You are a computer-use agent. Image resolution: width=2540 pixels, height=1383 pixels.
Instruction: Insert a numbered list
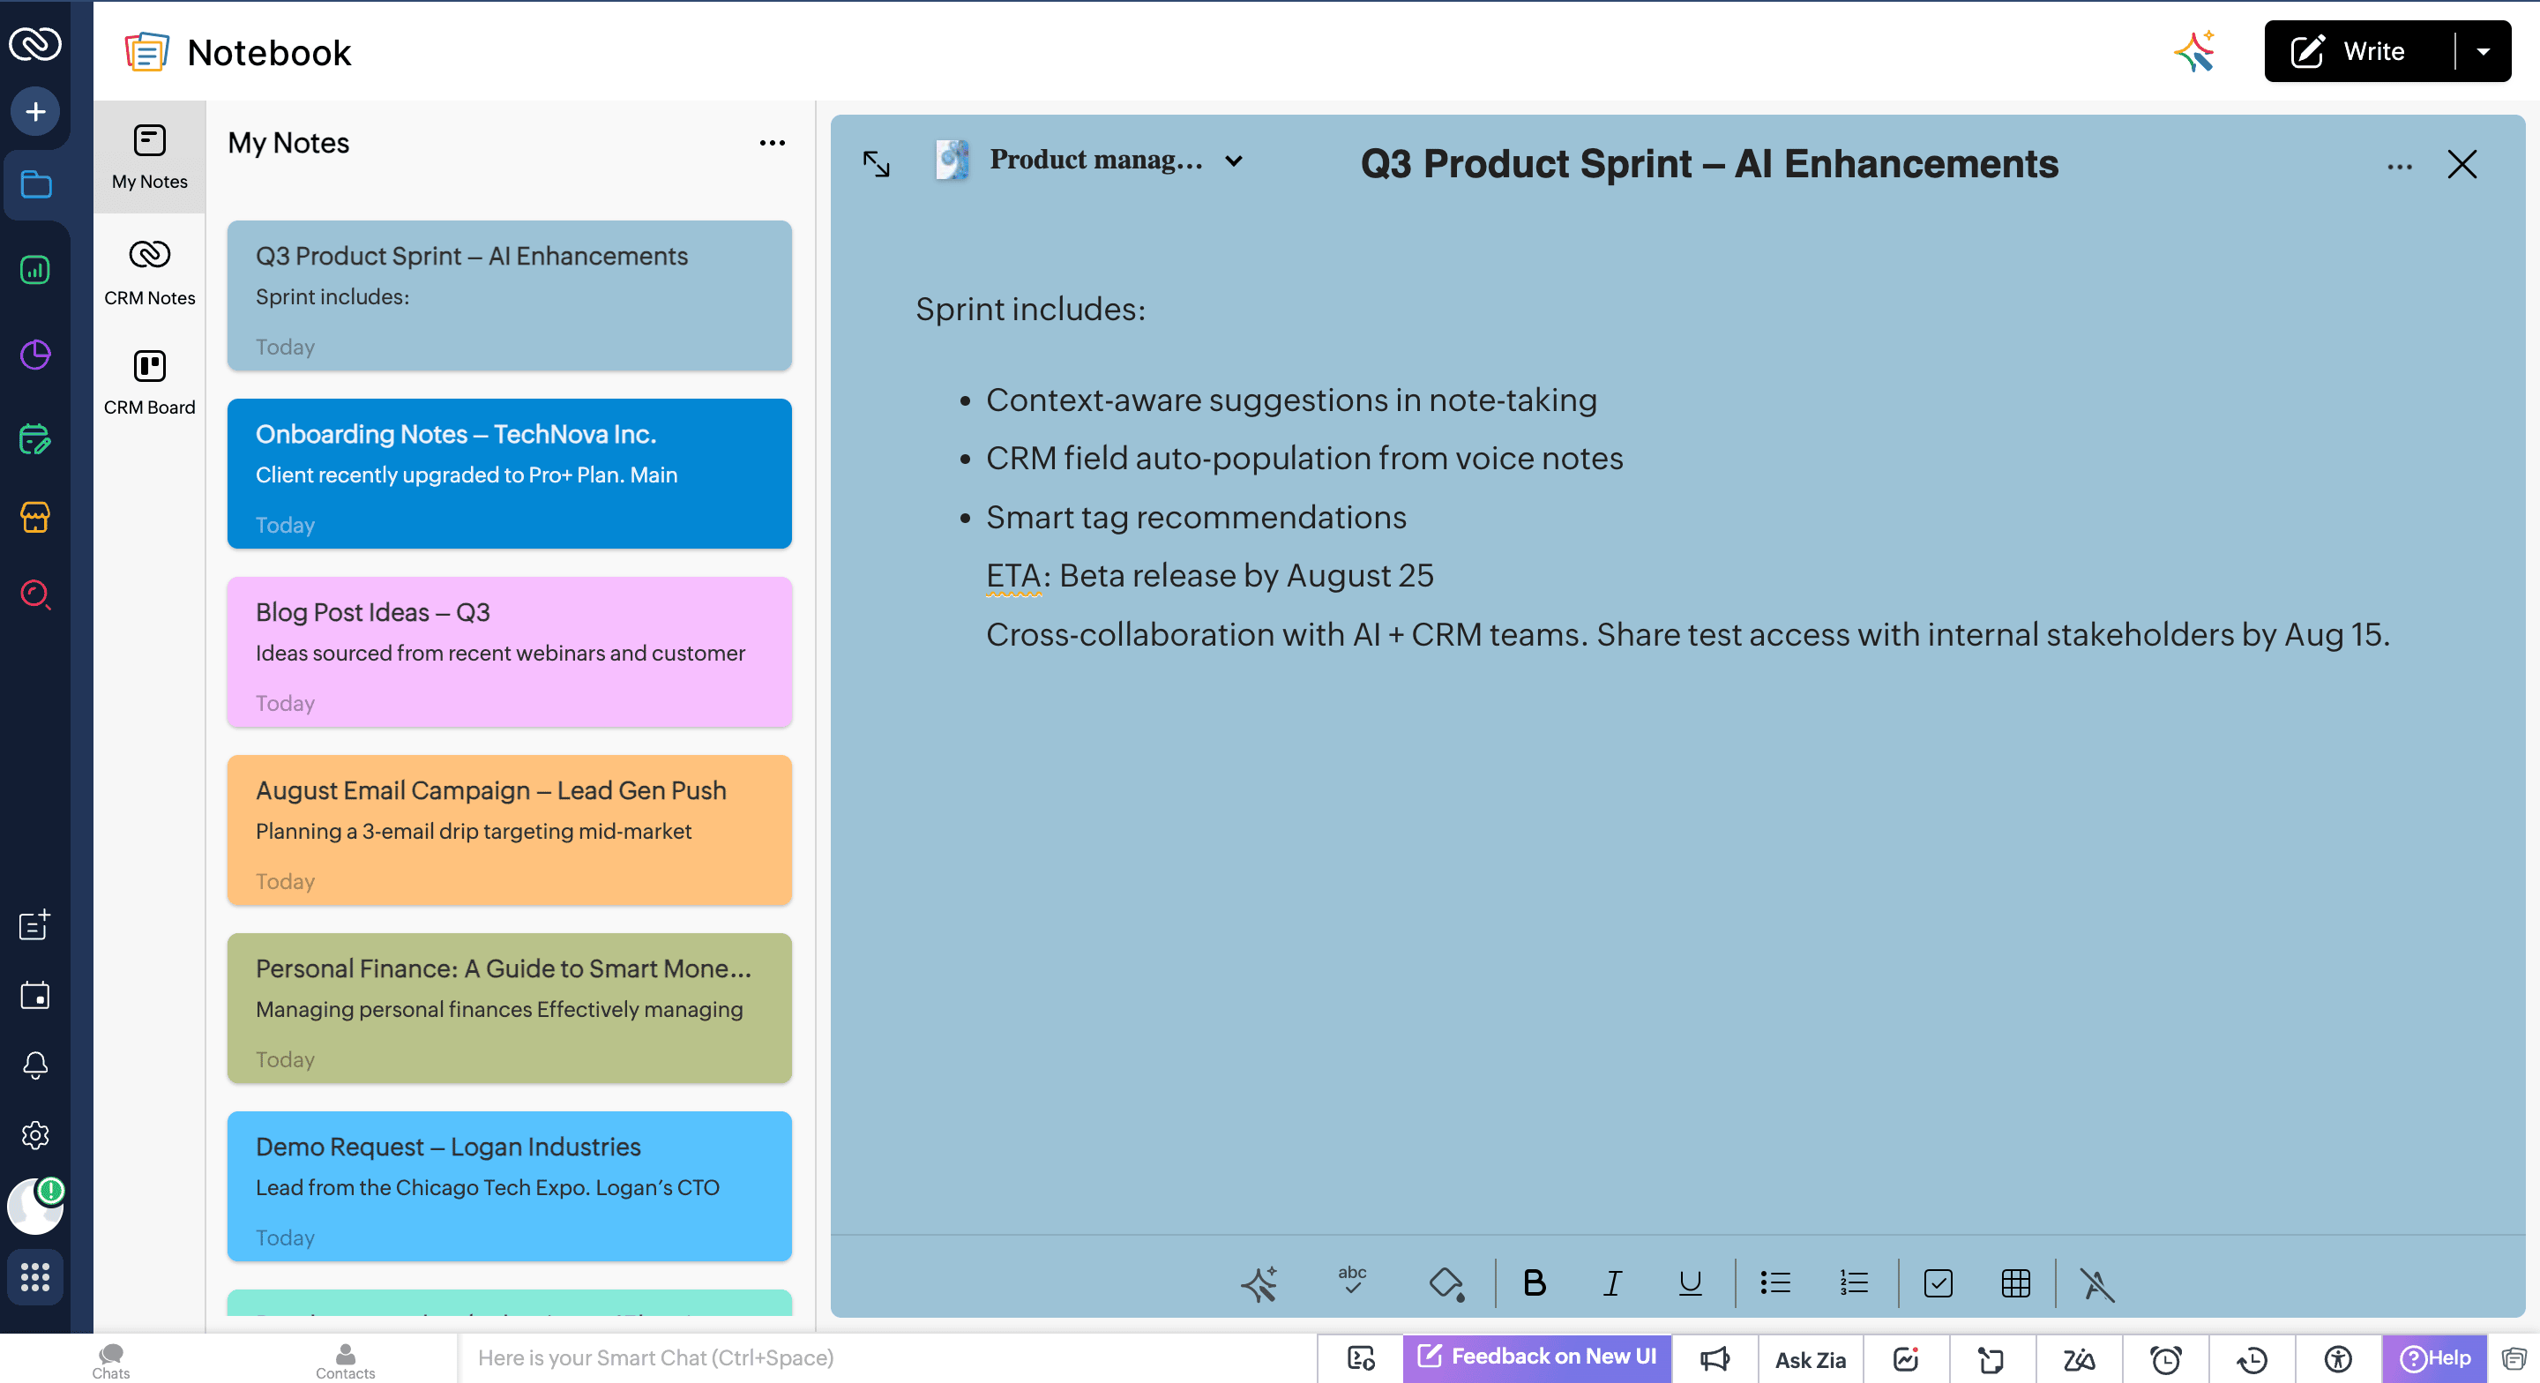coord(1854,1282)
